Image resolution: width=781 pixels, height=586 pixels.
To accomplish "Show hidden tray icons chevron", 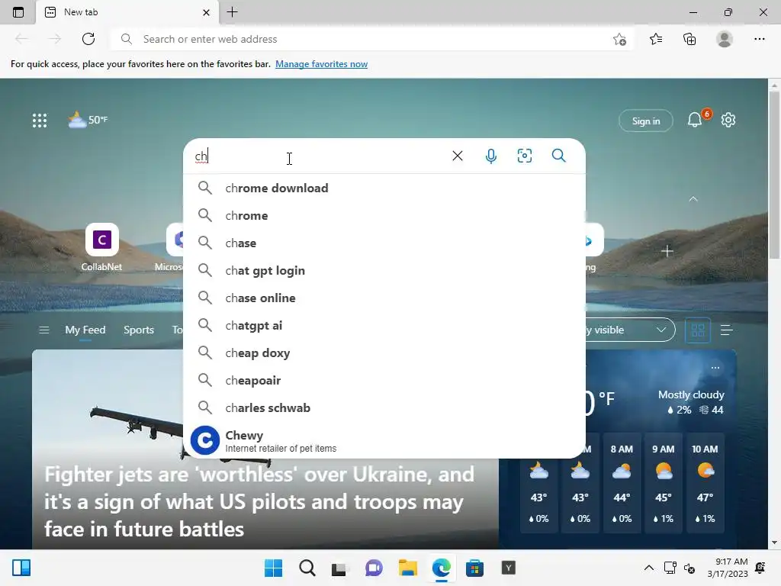I will pos(648,568).
